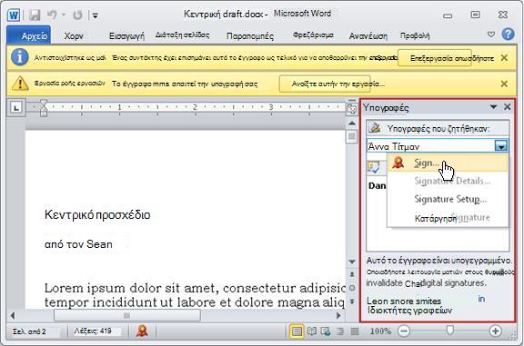
Task: Dismiss the marked-as-final message bar
Action: (504, 58)
